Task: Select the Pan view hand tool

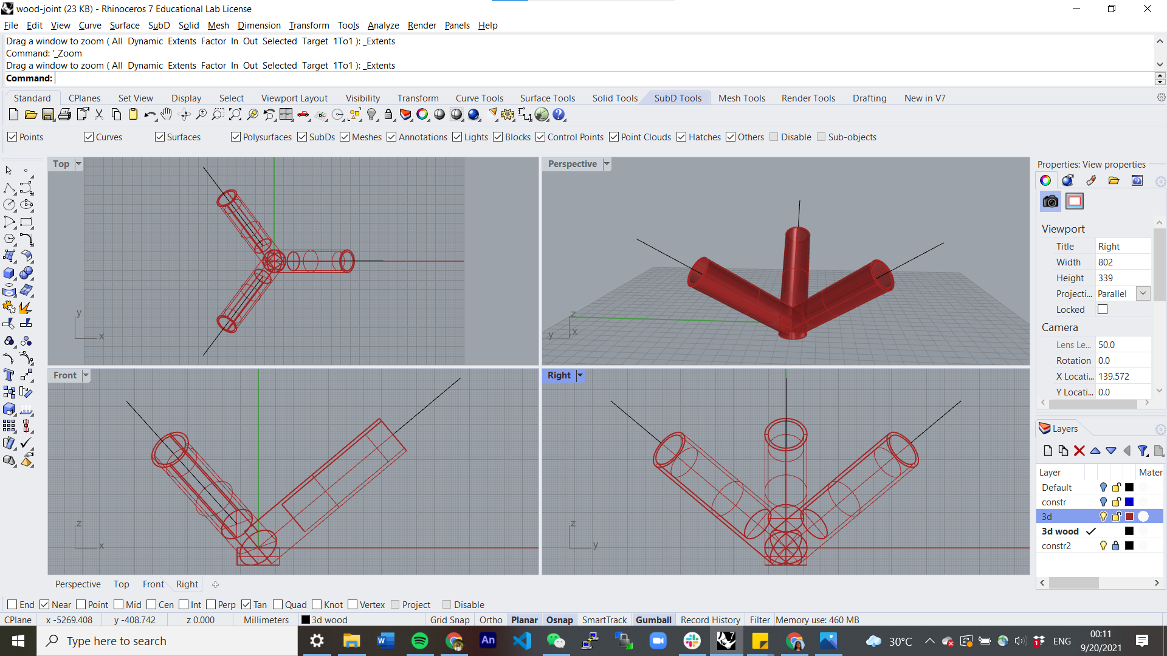Action: (167, 115)
